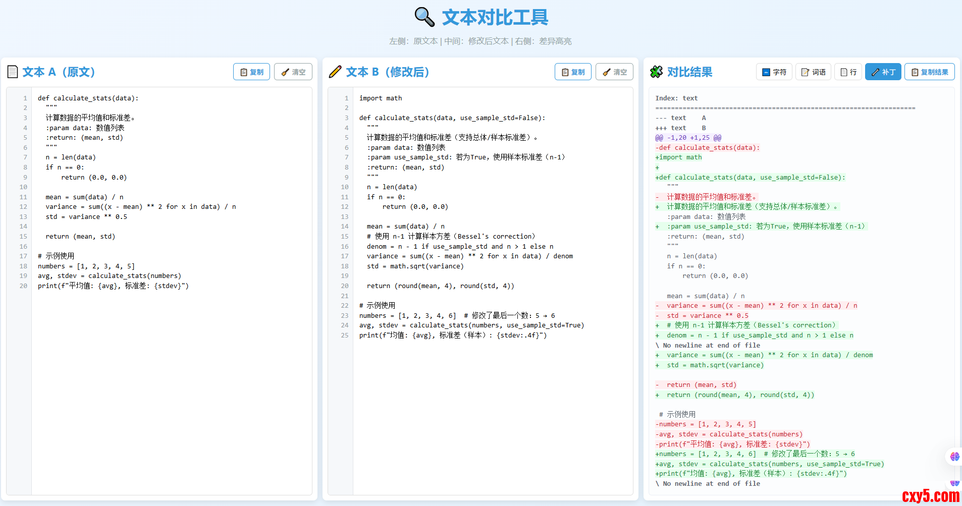Click the 'import math' line in text B
Viewport: 962px width, 506px height.
pyautogui.click(x=381, y=98)
